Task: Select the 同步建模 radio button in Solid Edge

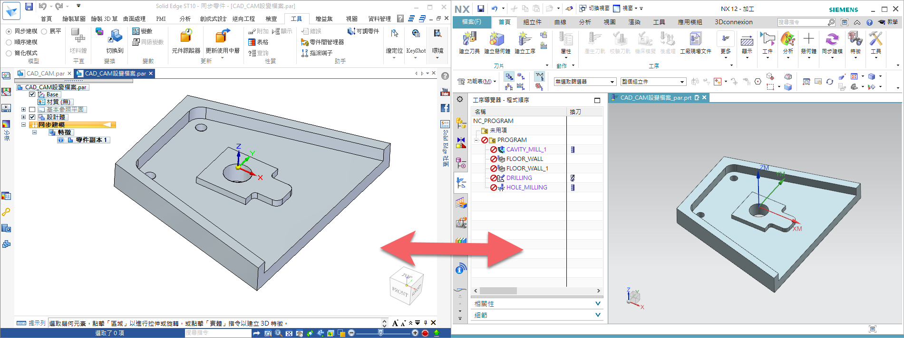Action: [9, 31]
